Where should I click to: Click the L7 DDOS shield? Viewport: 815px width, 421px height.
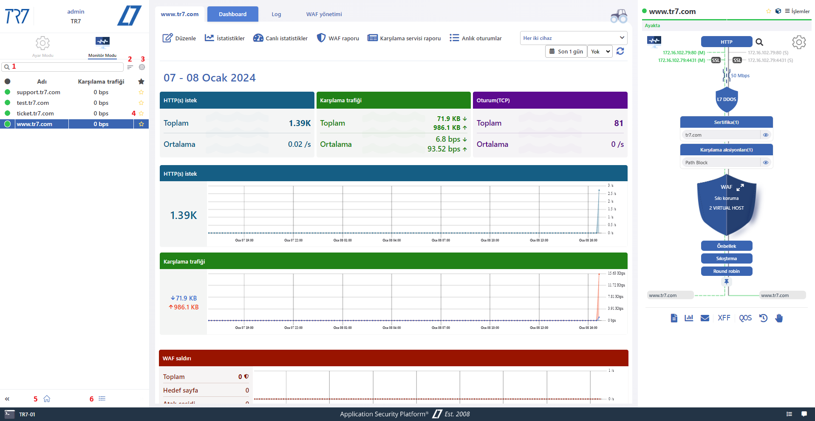(x=727, y=100)
